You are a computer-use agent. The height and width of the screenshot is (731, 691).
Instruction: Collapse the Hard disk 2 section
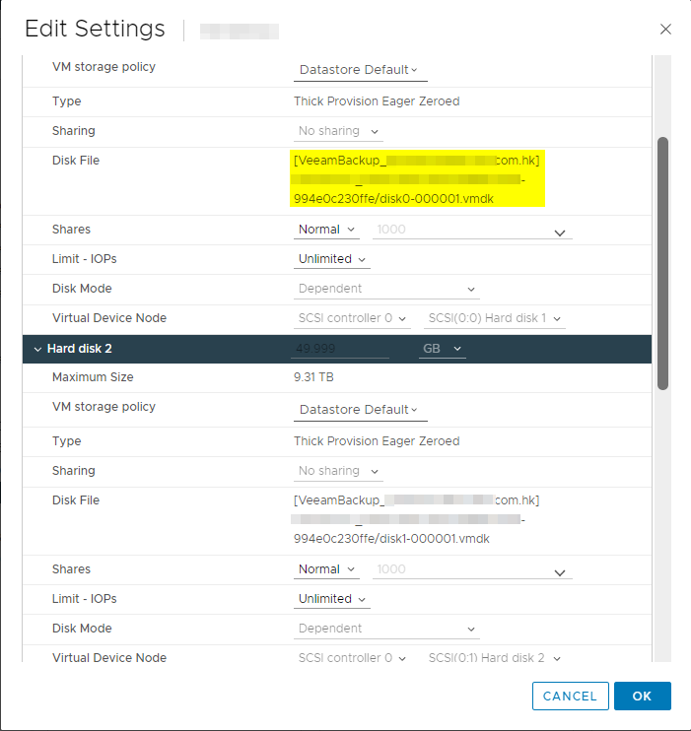pos(37,349)
